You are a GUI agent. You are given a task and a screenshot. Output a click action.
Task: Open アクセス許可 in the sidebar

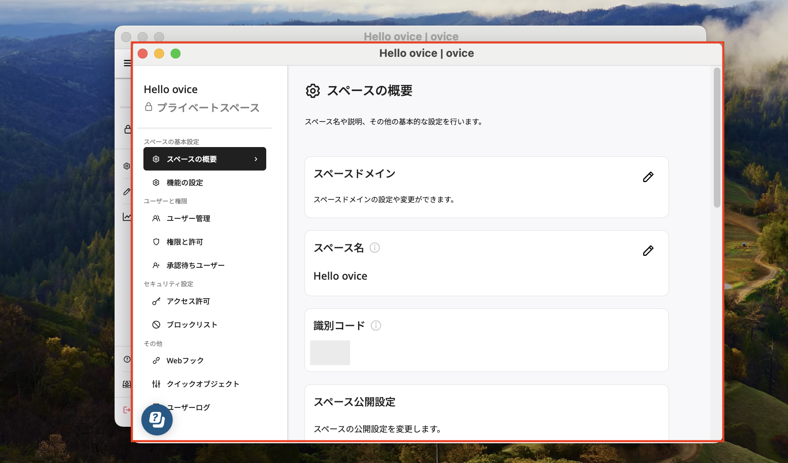pyautogui.click(x=205, y=301)
